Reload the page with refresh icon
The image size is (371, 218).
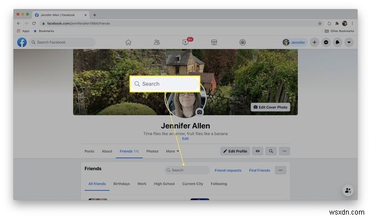[x=34, y=23]
